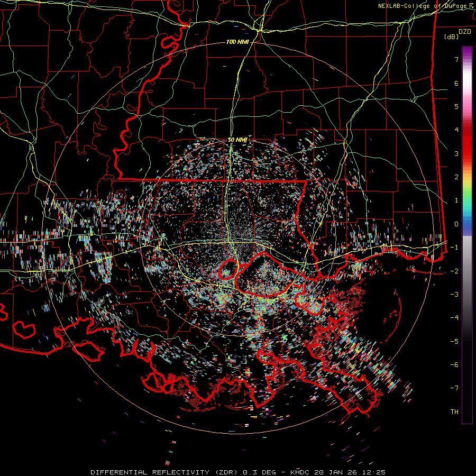Image resolution: width=476 pixels, height=476 pixels.
Task: Click the 2 value on color scale
Action: tap(456, 177)
